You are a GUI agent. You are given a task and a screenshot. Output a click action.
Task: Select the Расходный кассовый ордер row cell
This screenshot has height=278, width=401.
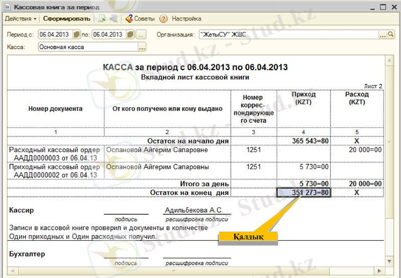click(55, 154)
